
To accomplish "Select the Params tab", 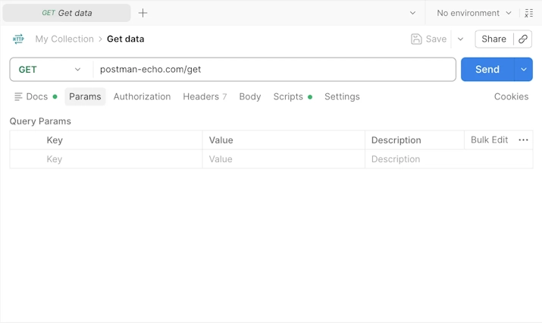I will pos(85,96).
